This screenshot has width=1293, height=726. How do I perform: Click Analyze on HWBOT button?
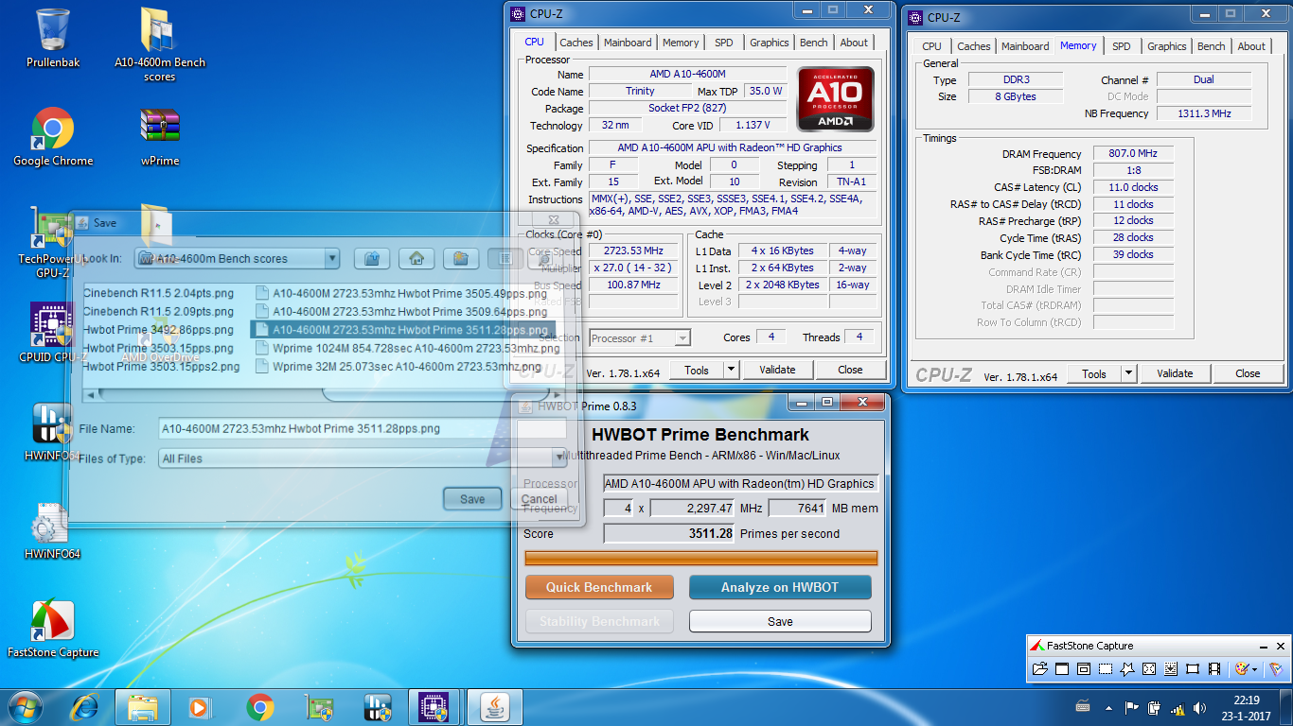pos(780,587)
